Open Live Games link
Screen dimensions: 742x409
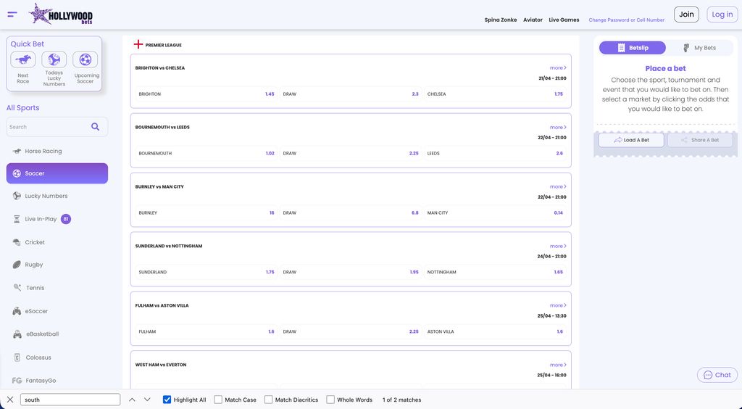click(564, 20)
